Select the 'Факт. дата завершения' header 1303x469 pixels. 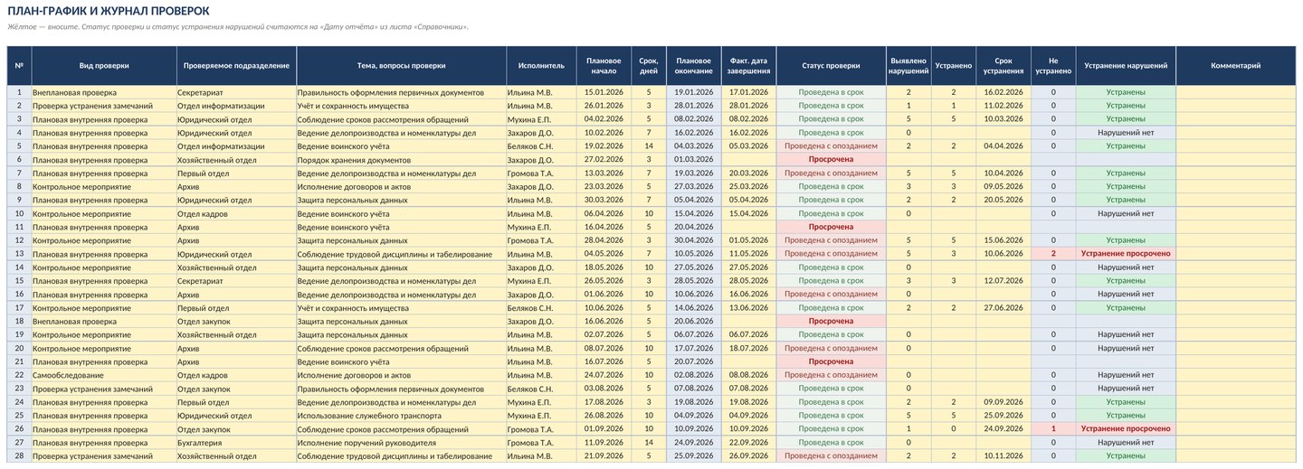(x=748, y=66)
